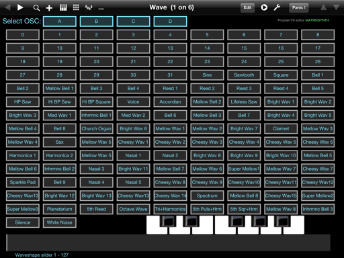Pick Mellow Wav 8 wave
The image size is (344, 258).
tap(281, 210)
